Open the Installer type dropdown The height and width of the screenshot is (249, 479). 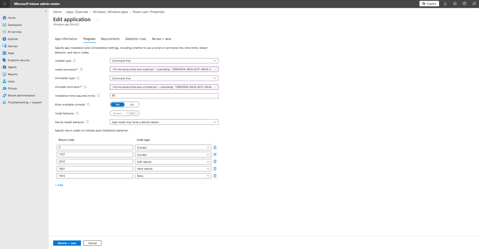click(x=164, y=61)
